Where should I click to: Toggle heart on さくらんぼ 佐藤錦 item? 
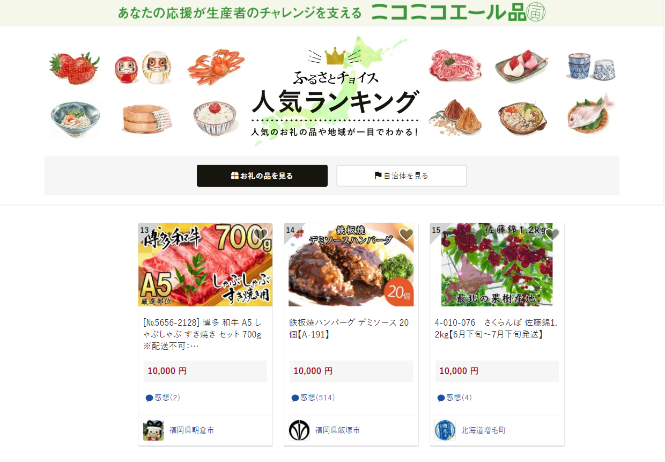click(x=552, y=234)
